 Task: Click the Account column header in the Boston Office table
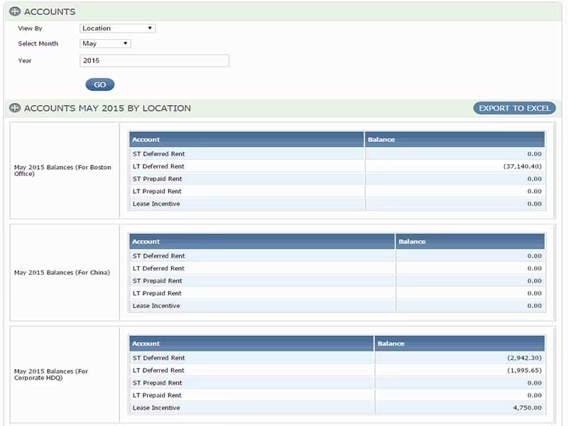click(246, 139)
